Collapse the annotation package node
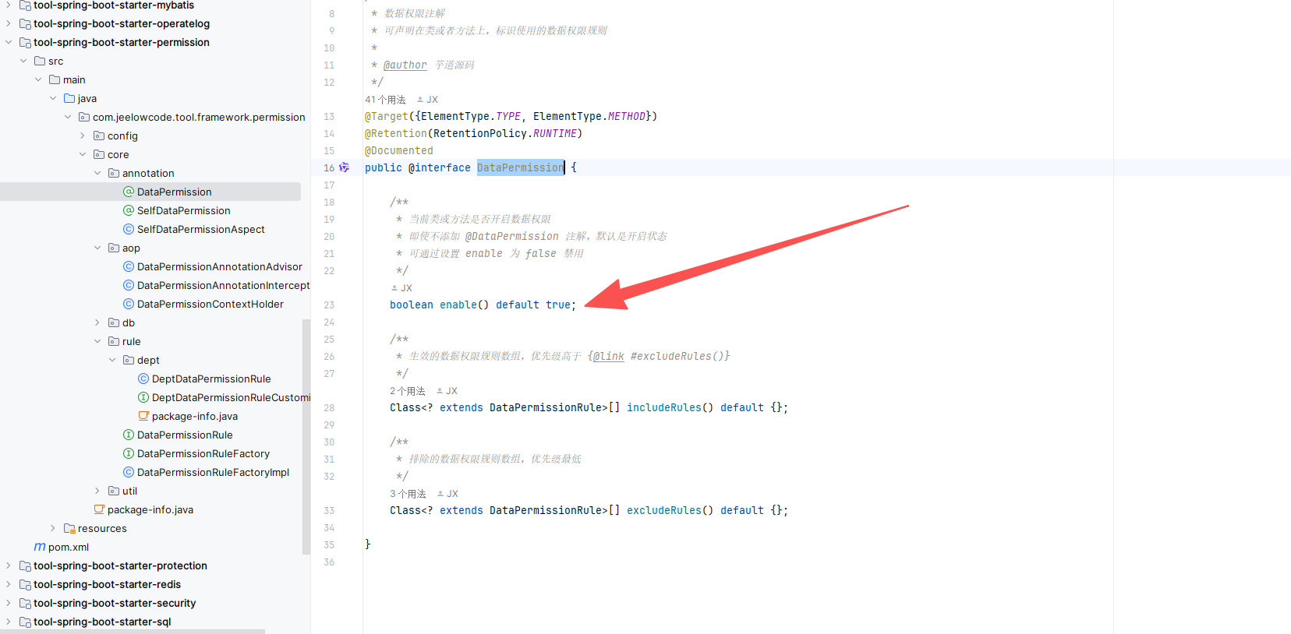Viewport: 1291px width, 634px height. pyautogui.click(x=97, y=173)
